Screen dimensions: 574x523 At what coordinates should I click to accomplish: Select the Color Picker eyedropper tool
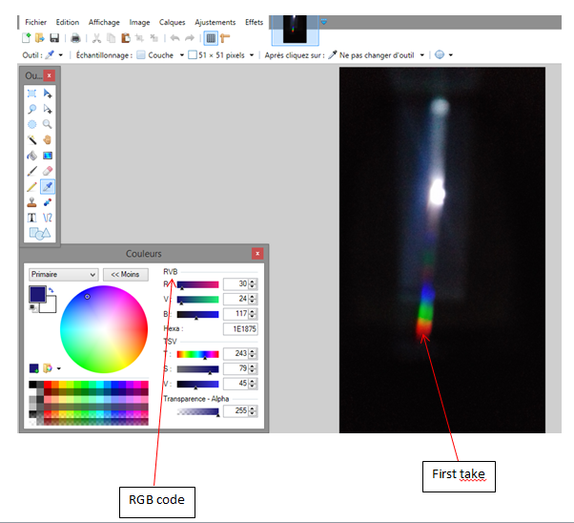(x=48, y=187)
